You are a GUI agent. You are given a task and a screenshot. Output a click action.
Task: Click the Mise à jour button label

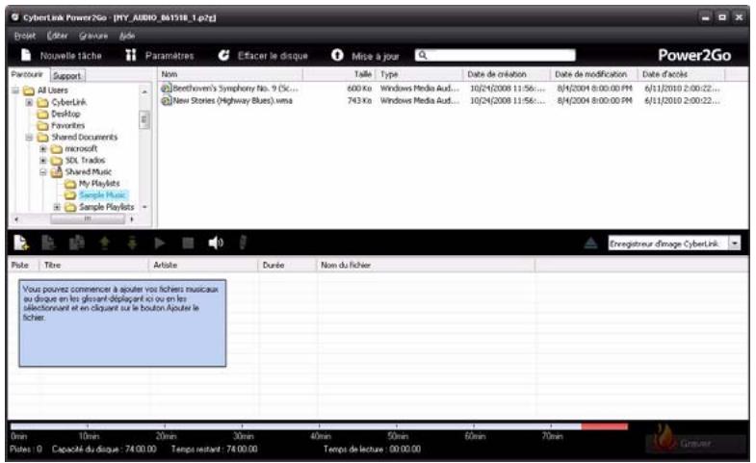[375, 57]
